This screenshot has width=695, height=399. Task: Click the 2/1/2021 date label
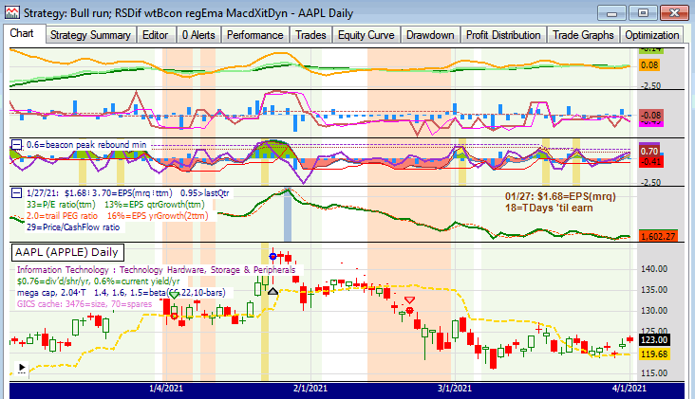click(x=310, y=389)
